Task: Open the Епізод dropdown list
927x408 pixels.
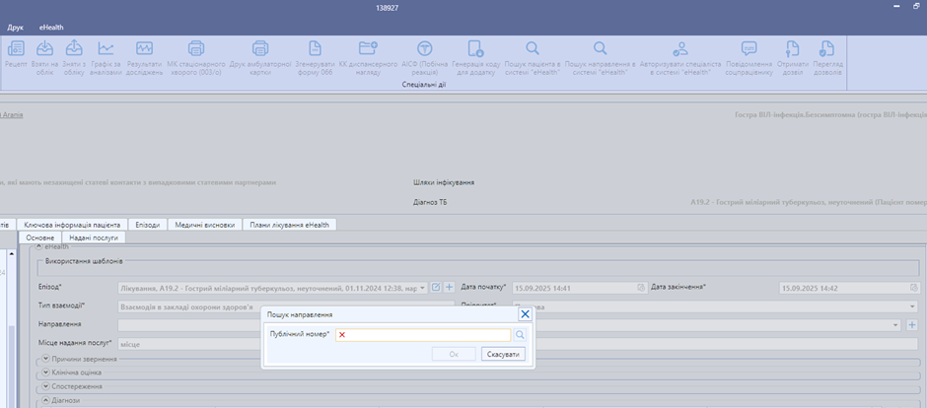Action: tap(423, 287)
